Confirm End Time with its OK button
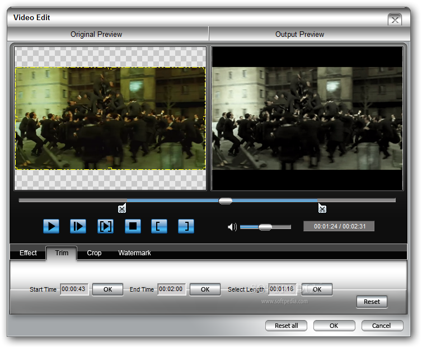 pos(205,289)
